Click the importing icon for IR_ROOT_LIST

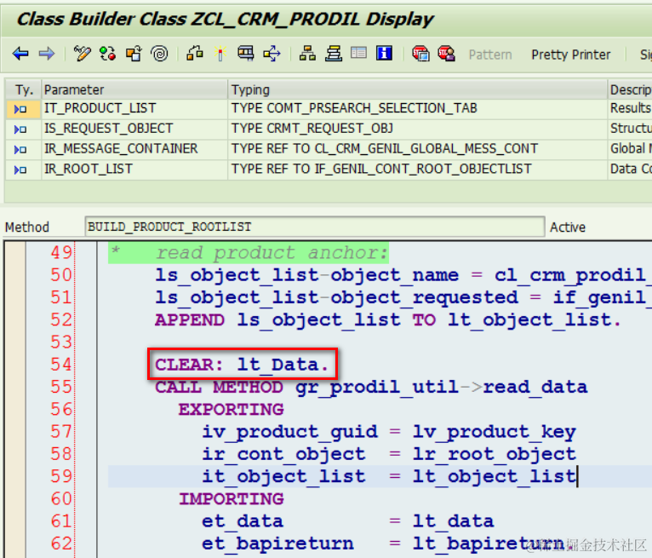click(x=20, y=170)
